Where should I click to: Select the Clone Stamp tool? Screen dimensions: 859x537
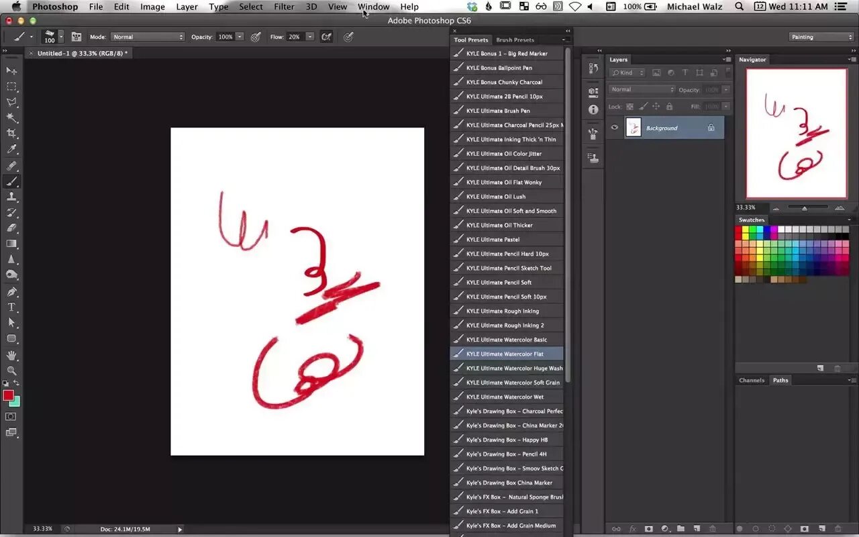coord(11,197)
